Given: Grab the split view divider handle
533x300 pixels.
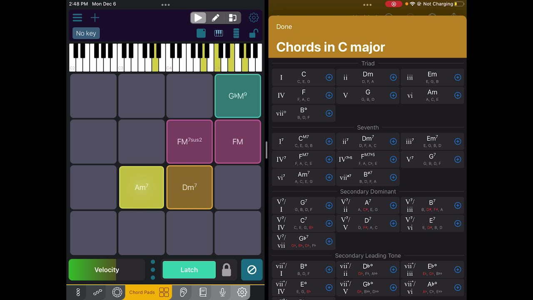Looking at the screenshot, I should (x=266, y=150).
